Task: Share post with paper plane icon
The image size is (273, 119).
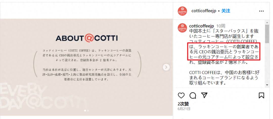Action: click(204, 95)
